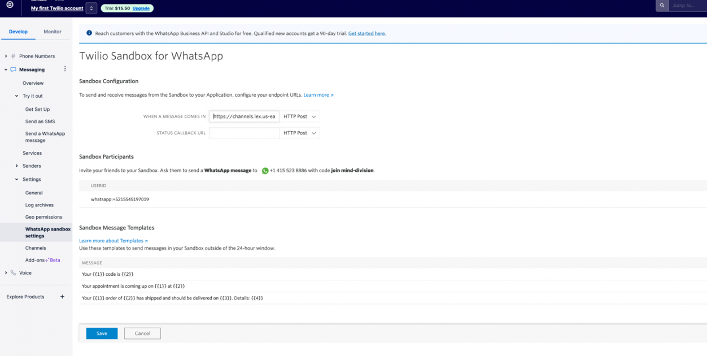Open the Learn more link under Sandbox Configuration
The image size is (707, 356).
click(318, 95)
